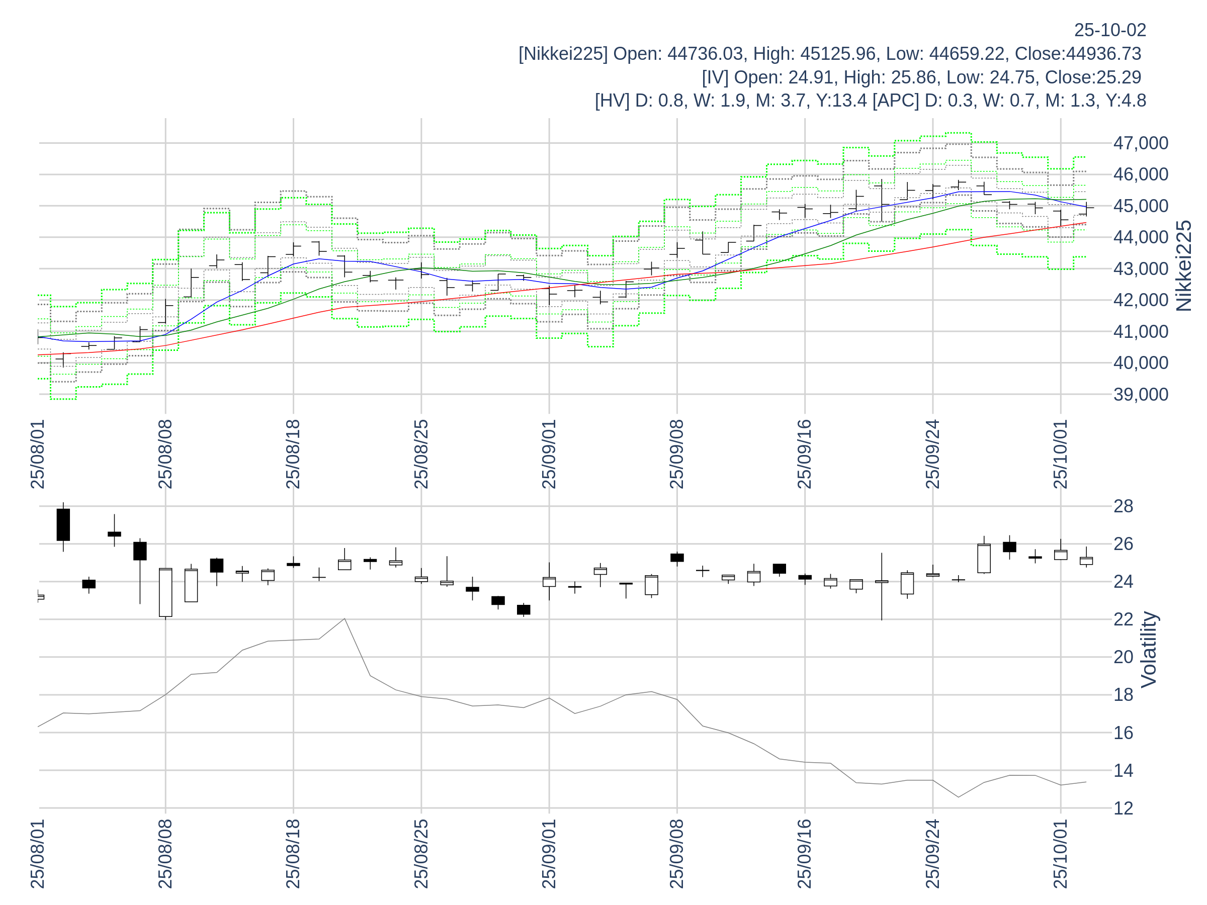Click upper chart's 25/09/08 date label

[676, 454]
